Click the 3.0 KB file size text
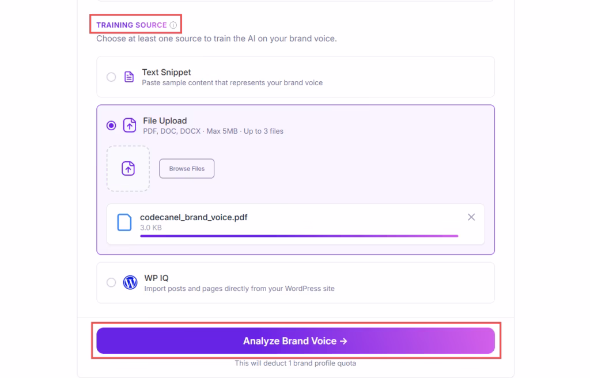 [151, 228]
